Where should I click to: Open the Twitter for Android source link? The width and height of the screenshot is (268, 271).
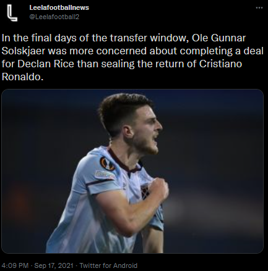pos(108,265)
